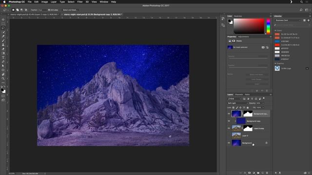Switch Libraries to list view
Viewport: 312px width, 175px height.
click(309, 20)
